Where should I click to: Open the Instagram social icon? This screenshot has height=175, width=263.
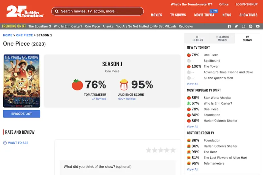click(x=243, y=27)
